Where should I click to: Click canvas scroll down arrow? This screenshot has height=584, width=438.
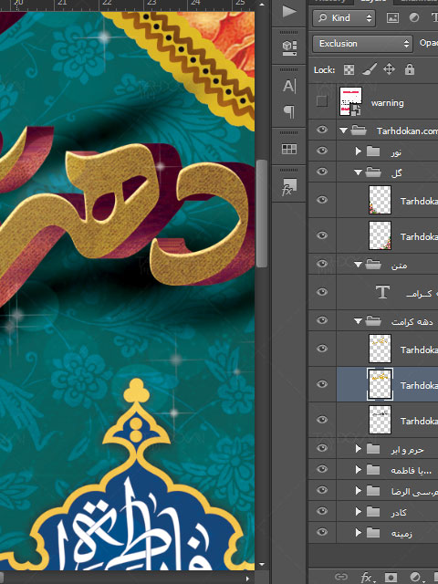click(x=262, y=565)
